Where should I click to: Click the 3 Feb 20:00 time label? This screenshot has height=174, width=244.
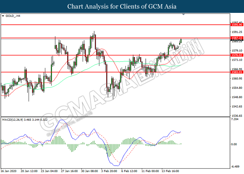point(109,171)
